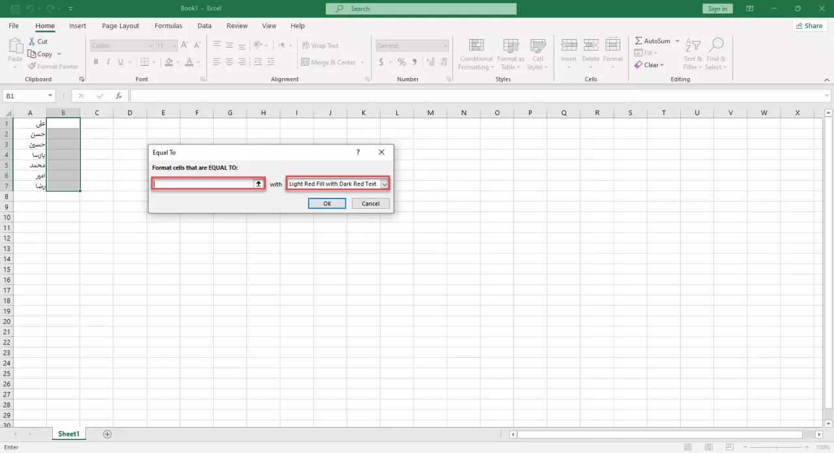834x453 pixels.
Task: Toggle Bold formatting
Action: pos(96,62)
